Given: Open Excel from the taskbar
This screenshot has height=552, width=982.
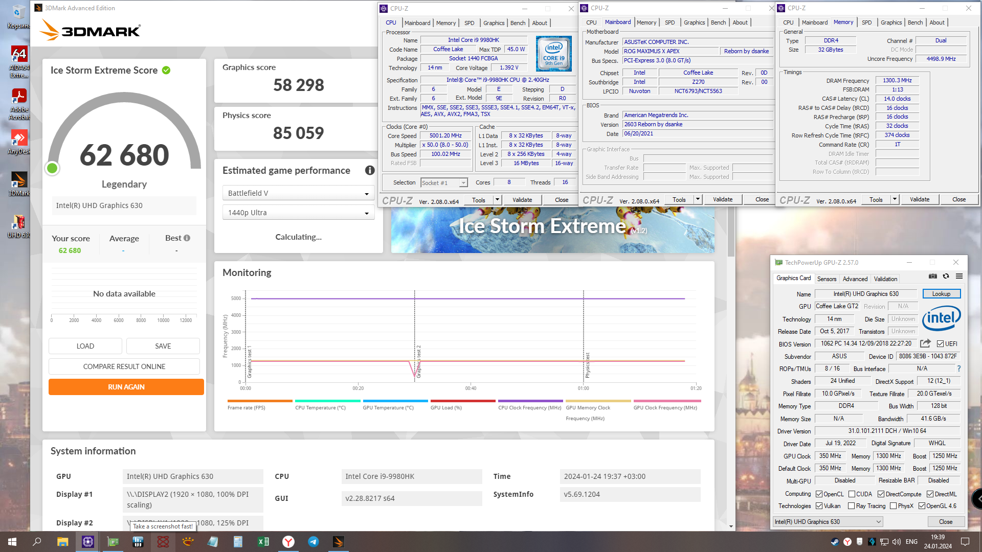Looking at the screenshot, I should [x=263, y=542].
